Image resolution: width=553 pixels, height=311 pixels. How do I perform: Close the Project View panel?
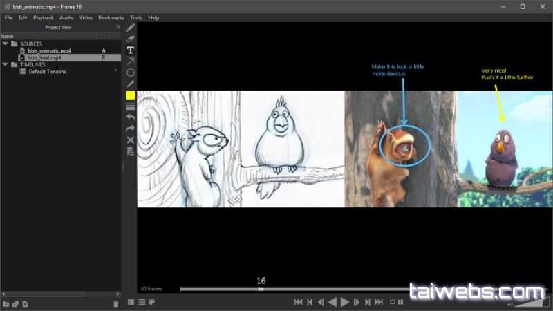(x=118, y=27)
